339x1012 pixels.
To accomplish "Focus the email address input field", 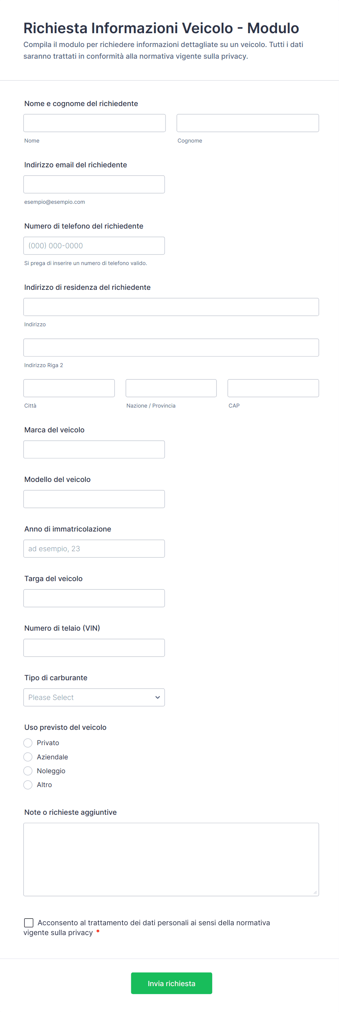I will pyautogui.click(x=94, y=184).
